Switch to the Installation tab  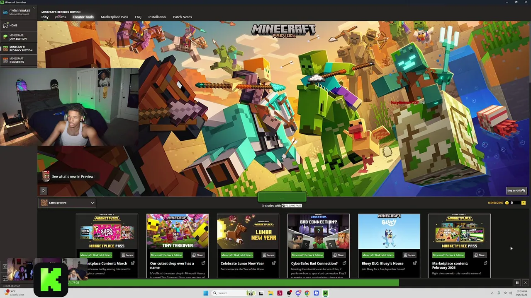(x=157, y=17)
